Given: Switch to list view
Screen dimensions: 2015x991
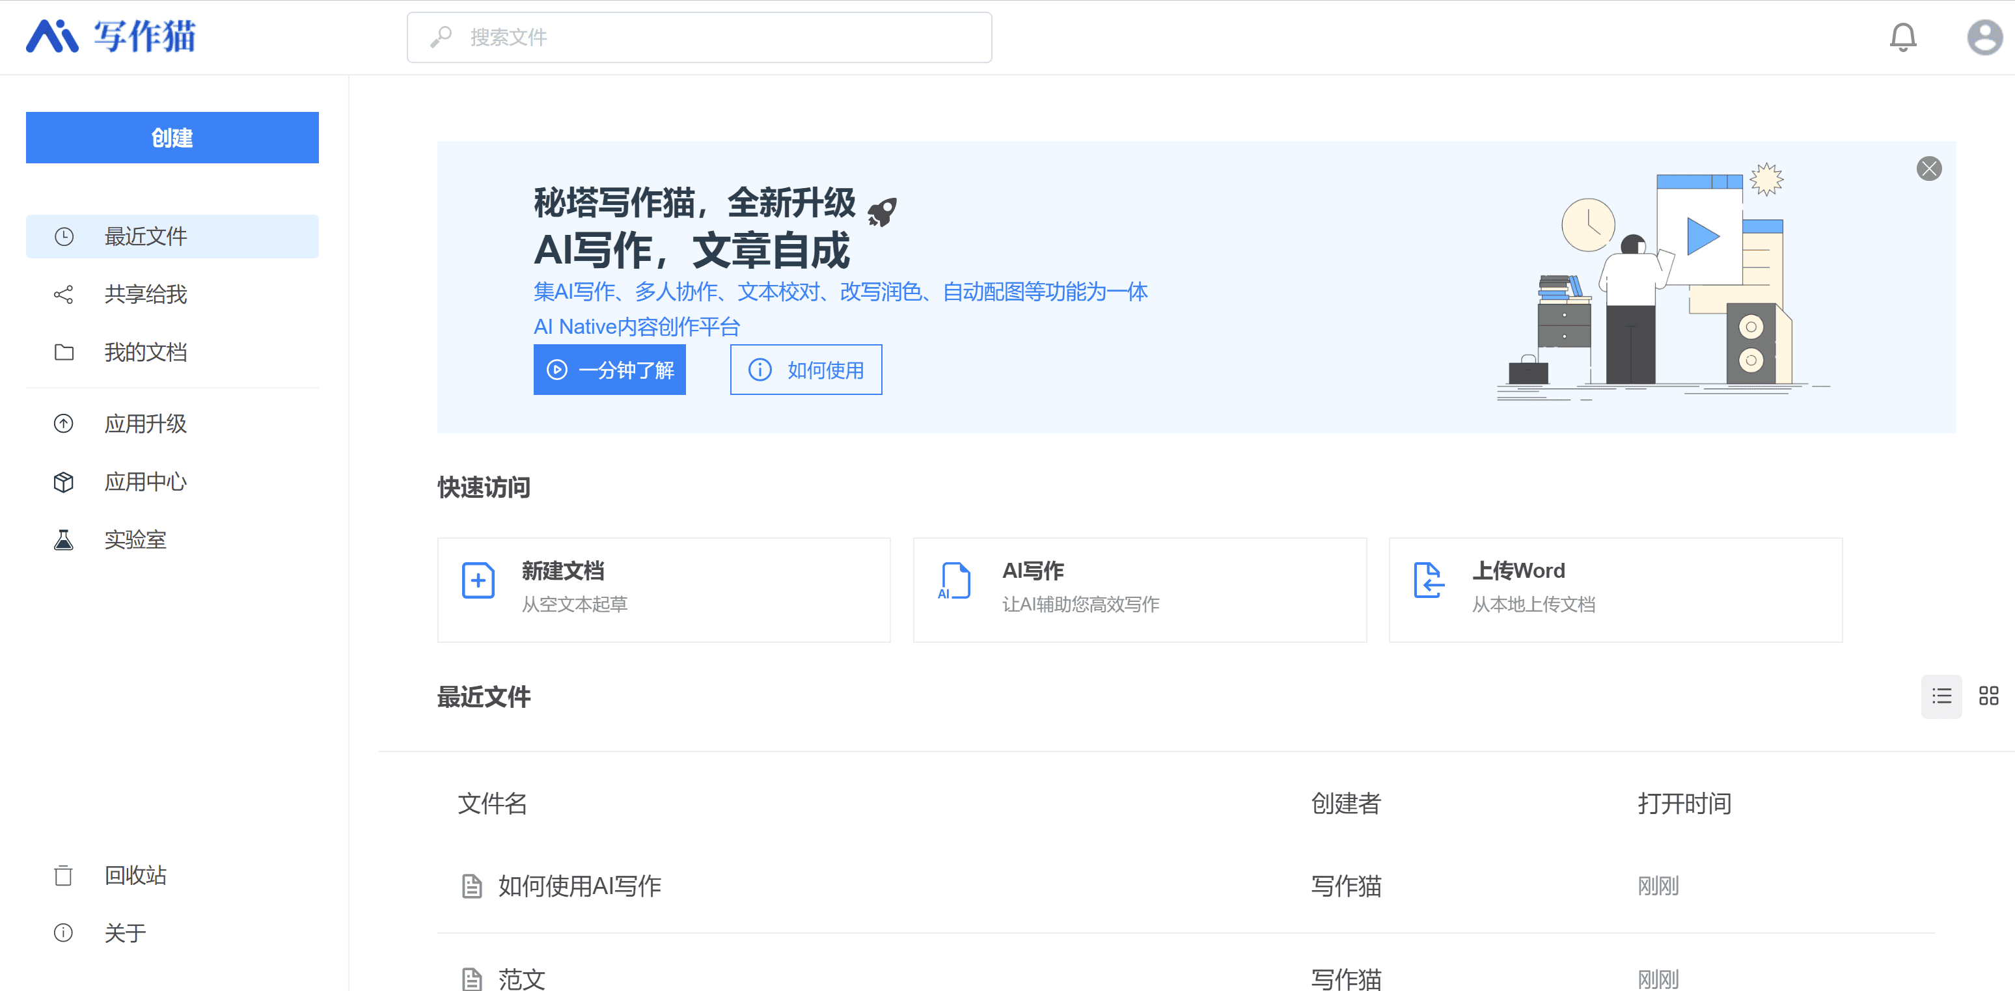Looking at the screenshot, I should 1941,696.
